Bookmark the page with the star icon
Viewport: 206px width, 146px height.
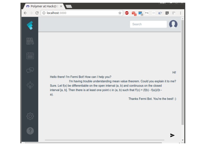[120, 13]
